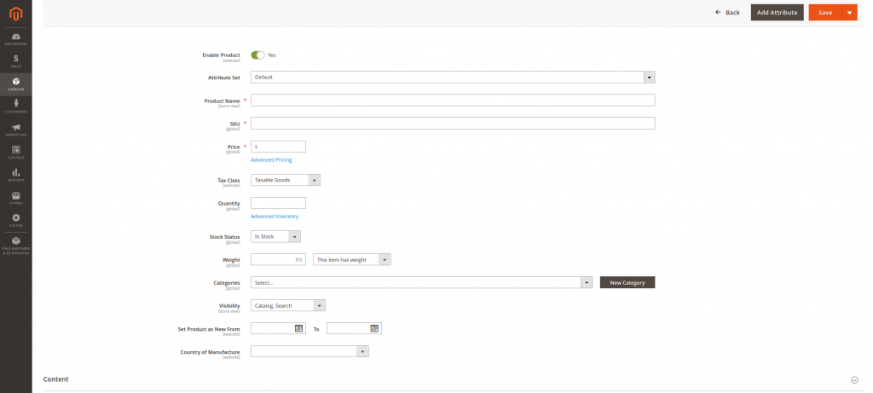Open the Catalog menu in sidebar
The width and height of the screenshot is (873, 393).
15,84
